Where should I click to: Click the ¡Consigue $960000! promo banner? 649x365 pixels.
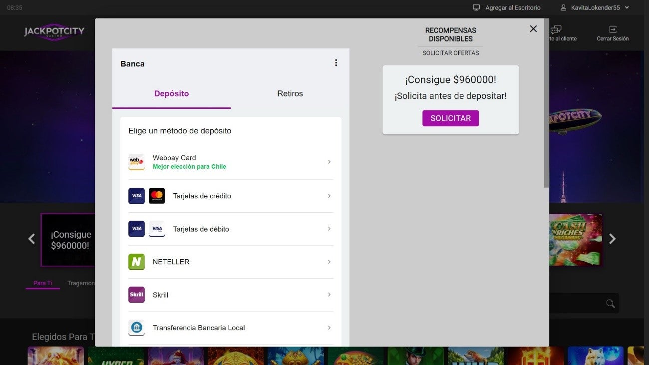click(68, 240)
